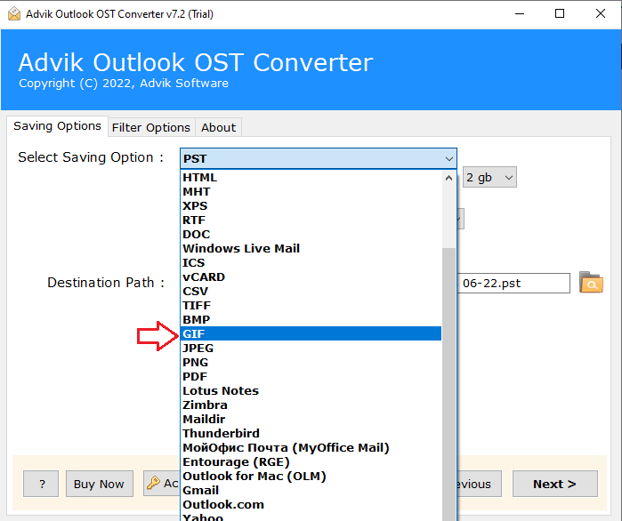
Task: Select the Saving Options tab
Action: click(x=57, y=126)
